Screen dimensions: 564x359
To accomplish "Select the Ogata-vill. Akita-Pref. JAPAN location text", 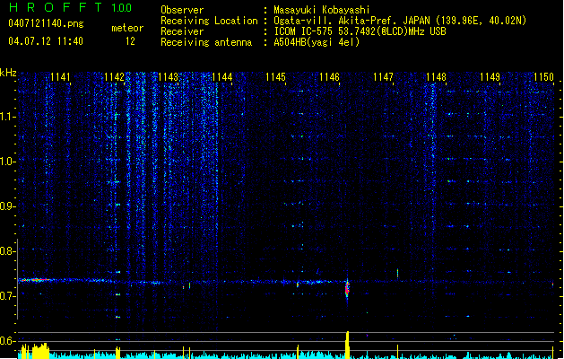I will 400,21.
